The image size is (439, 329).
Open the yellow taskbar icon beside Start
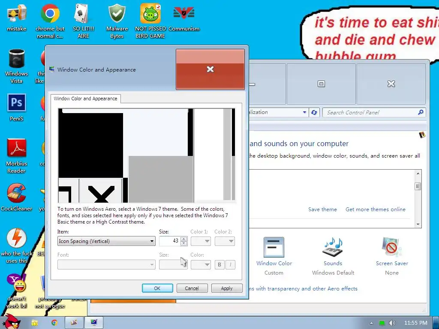point(35,323)
